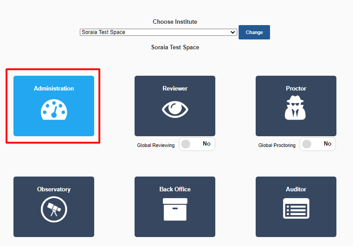Open the Administration dashboard gauge icon
The height and width of the screenshot is (246, 353).
pos(54,109)
